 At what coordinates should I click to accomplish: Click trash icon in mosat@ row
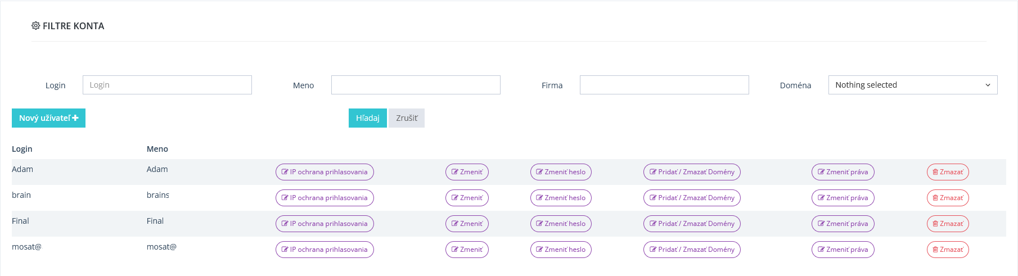(935, 250)
